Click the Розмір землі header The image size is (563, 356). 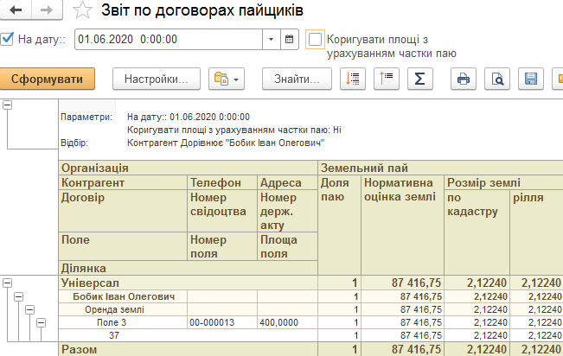tap(503, 182)
